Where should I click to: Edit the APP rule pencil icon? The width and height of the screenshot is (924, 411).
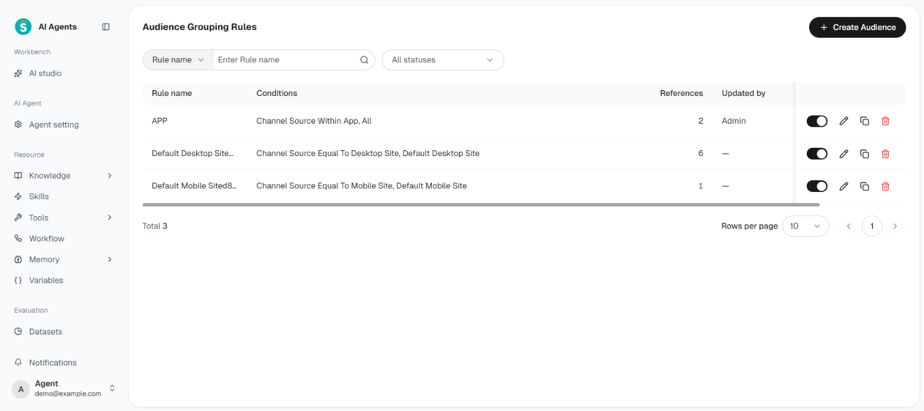coord(844,121)
